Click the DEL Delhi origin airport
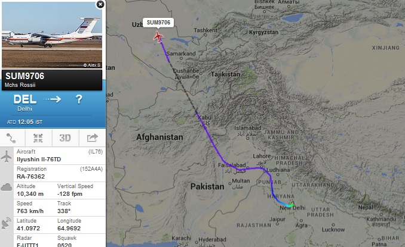405x247 pixels. (25, 102)
